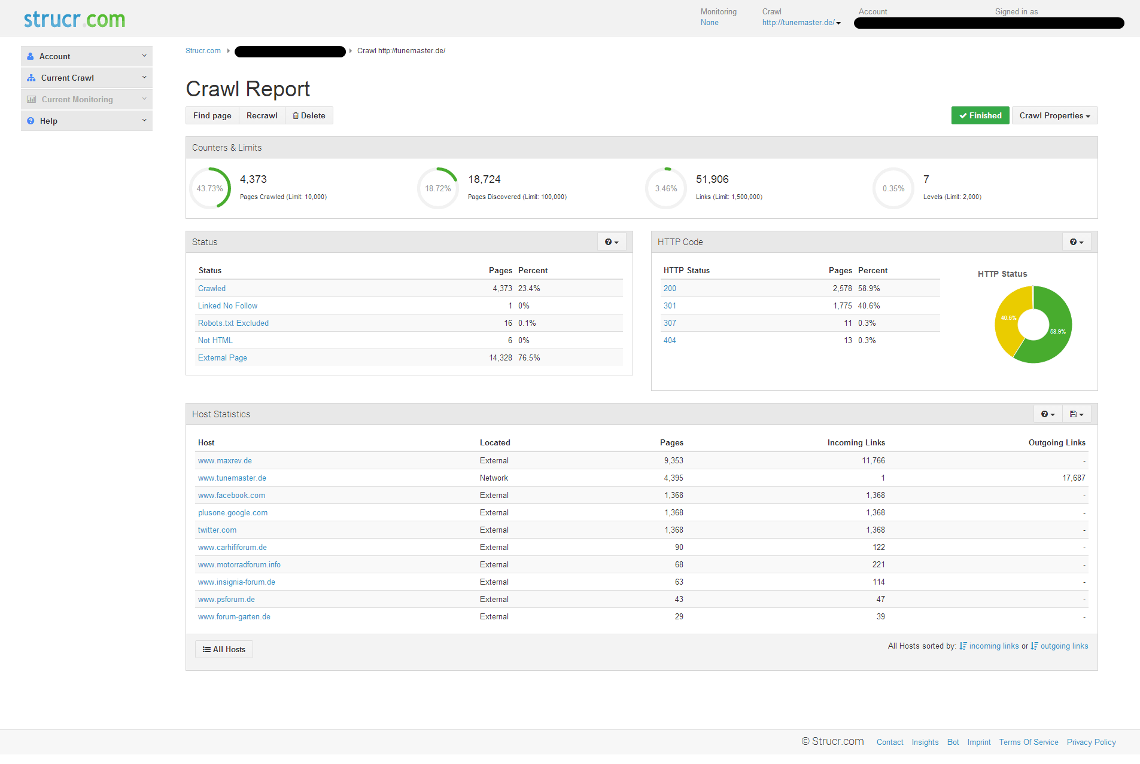1140x764 pixels.
Task: Open host plusone.google.com
Action: [x=233, y=512]
